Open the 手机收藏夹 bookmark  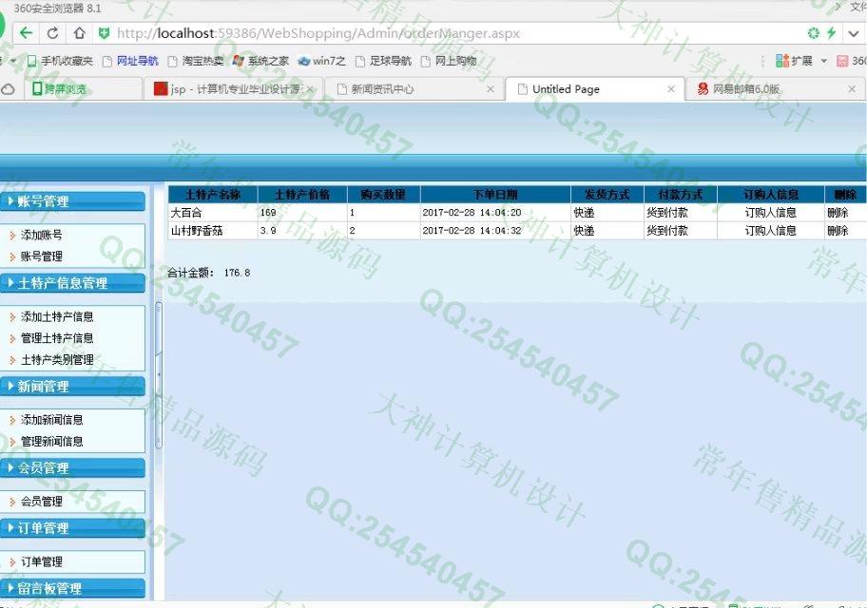click(60, 61)
